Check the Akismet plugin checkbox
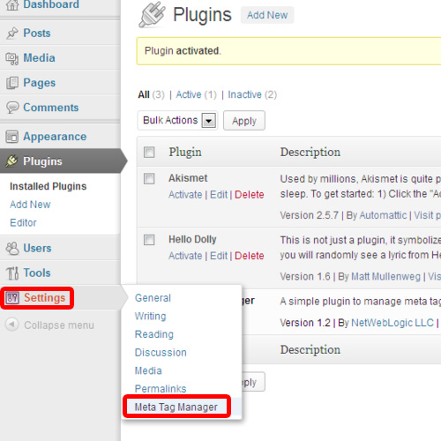 (149, 178)
